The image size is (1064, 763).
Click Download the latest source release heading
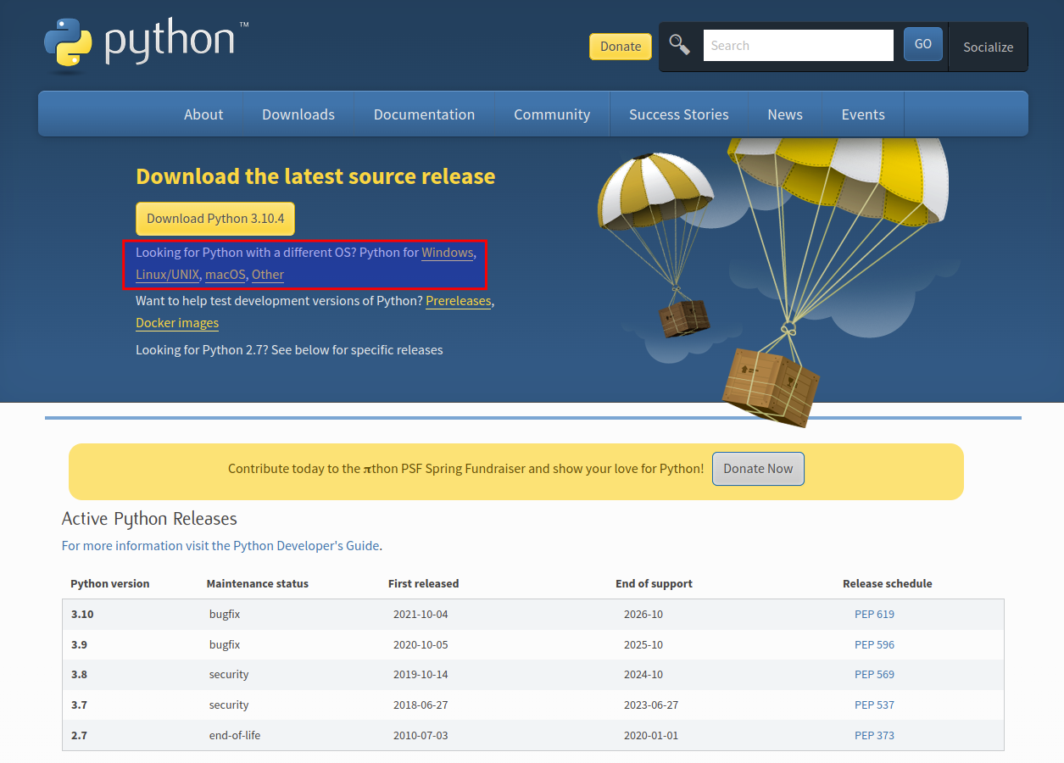[x=315, y=176]
